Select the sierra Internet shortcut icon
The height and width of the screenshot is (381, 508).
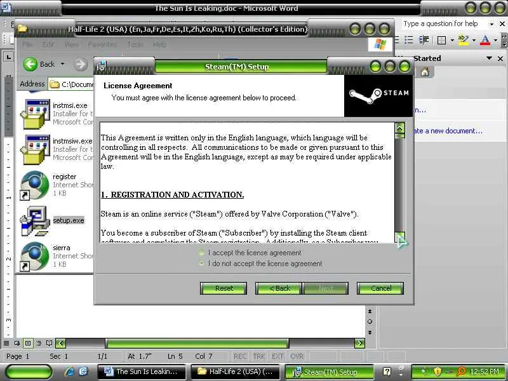(35, 257)
